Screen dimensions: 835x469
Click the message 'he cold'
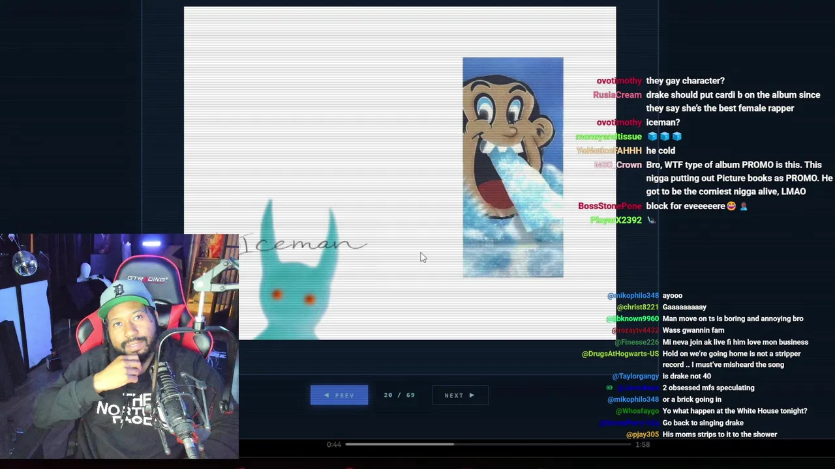click(660, 150)
